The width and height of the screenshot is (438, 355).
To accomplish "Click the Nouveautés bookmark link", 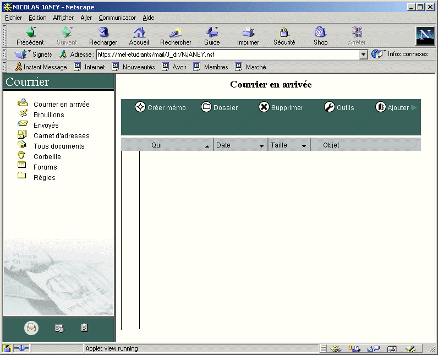I will pyautogui.click(x=138, y=67).
